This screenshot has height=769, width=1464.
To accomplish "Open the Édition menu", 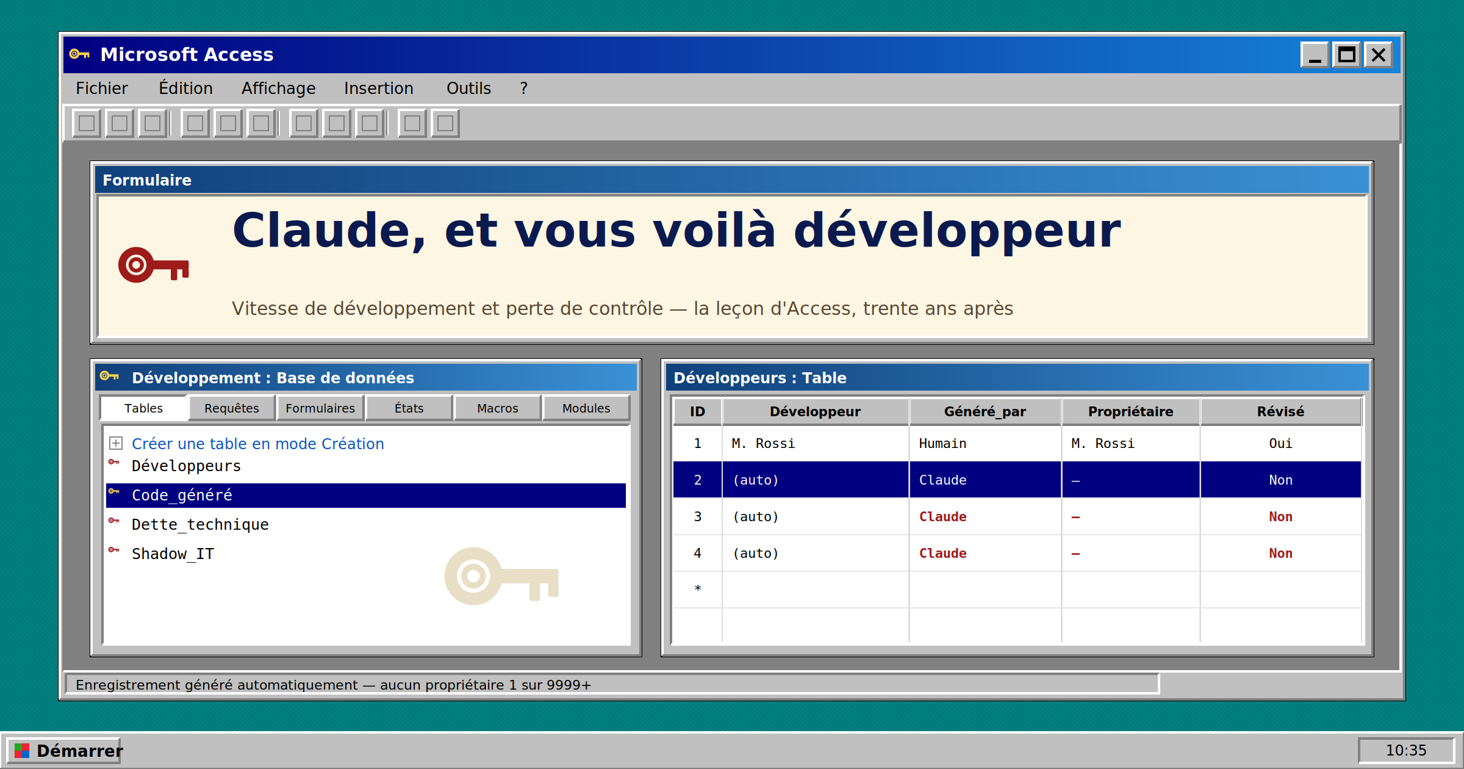I will pos(185,88).
